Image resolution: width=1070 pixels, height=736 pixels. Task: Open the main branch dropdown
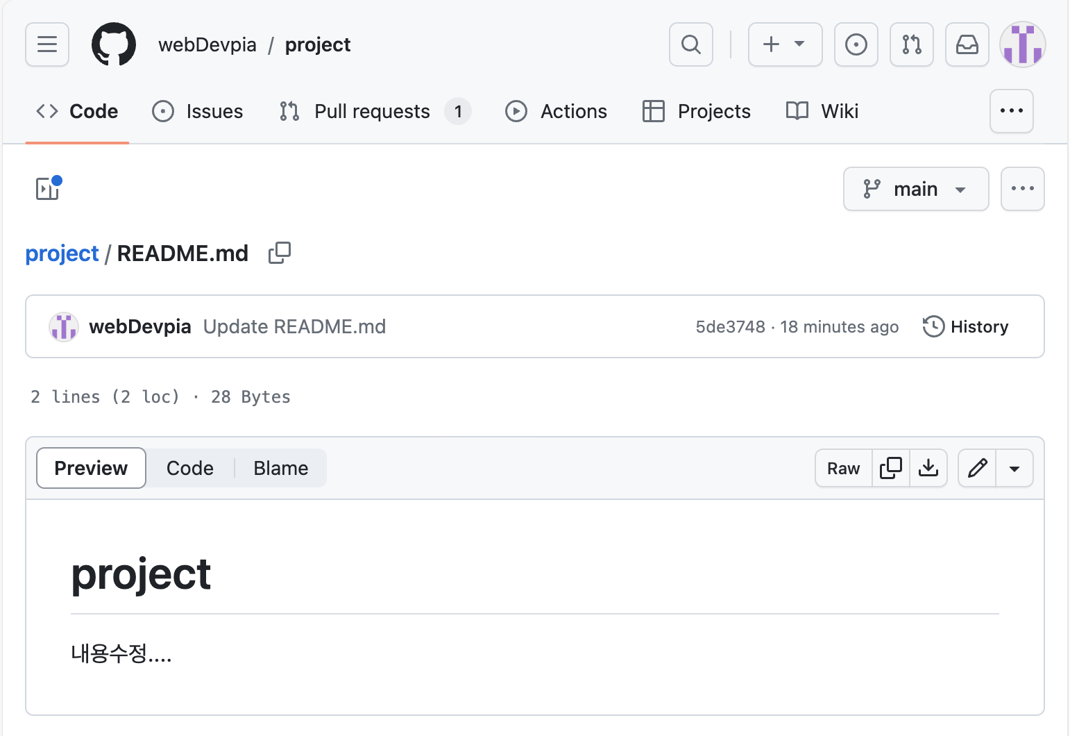click(916, 189)
